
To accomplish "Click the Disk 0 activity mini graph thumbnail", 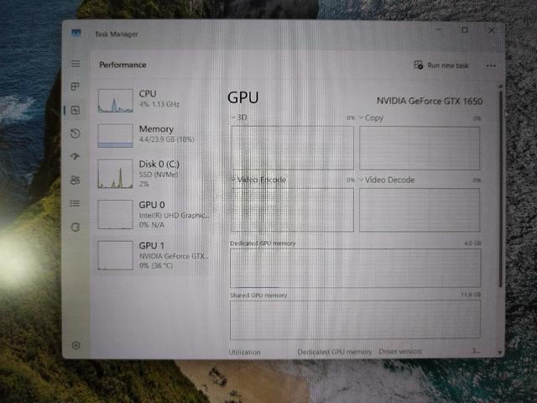I will [x=116, y=174].
